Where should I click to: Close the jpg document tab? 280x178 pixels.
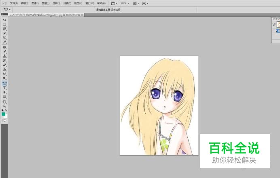point(82,15)
